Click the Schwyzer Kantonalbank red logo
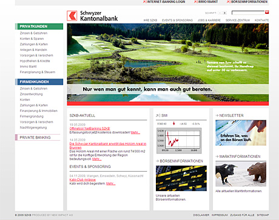This screenshot has height=220, width=279. coord(72,16)
